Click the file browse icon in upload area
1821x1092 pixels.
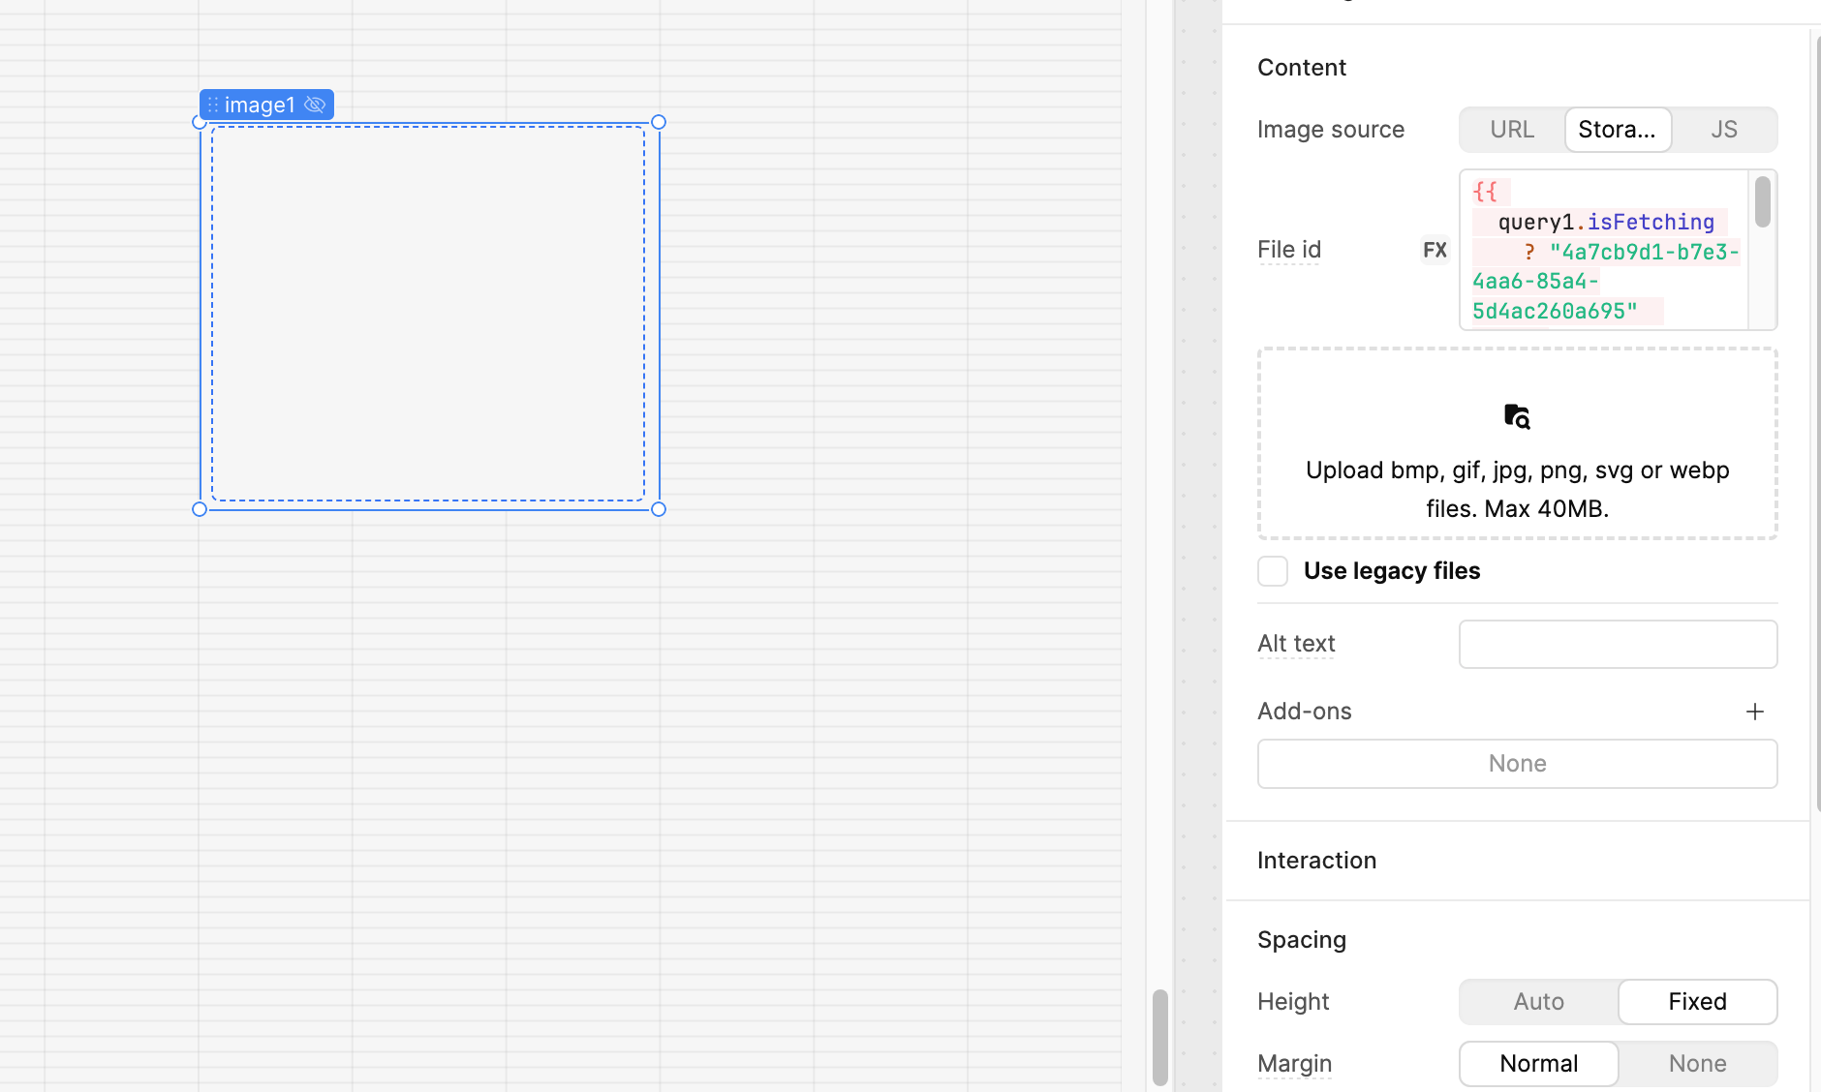pyautogui.click(x=1517, y=416)
